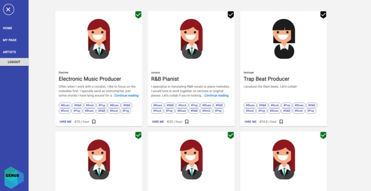Continue reading Desiree's description
The height and width of the screenshot is (191, 371).
(126, 96)
